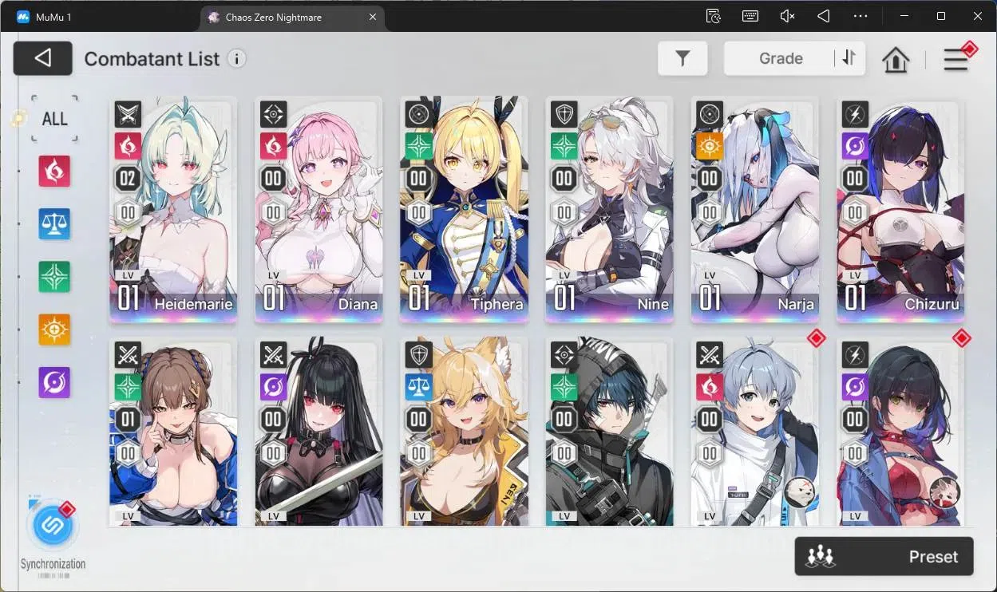Select black-haired swordswoman card with red eyes
The width and height of the screenshot is (997, 592).
(x=318, y=432)
